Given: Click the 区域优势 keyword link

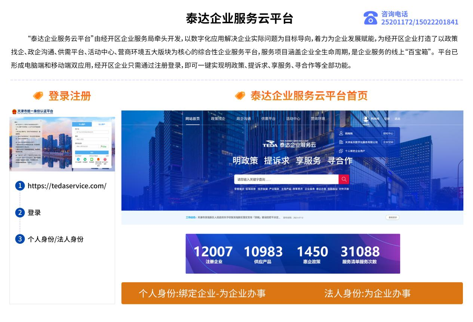Looking at the screenshot, I should click(x=251, y=189).
